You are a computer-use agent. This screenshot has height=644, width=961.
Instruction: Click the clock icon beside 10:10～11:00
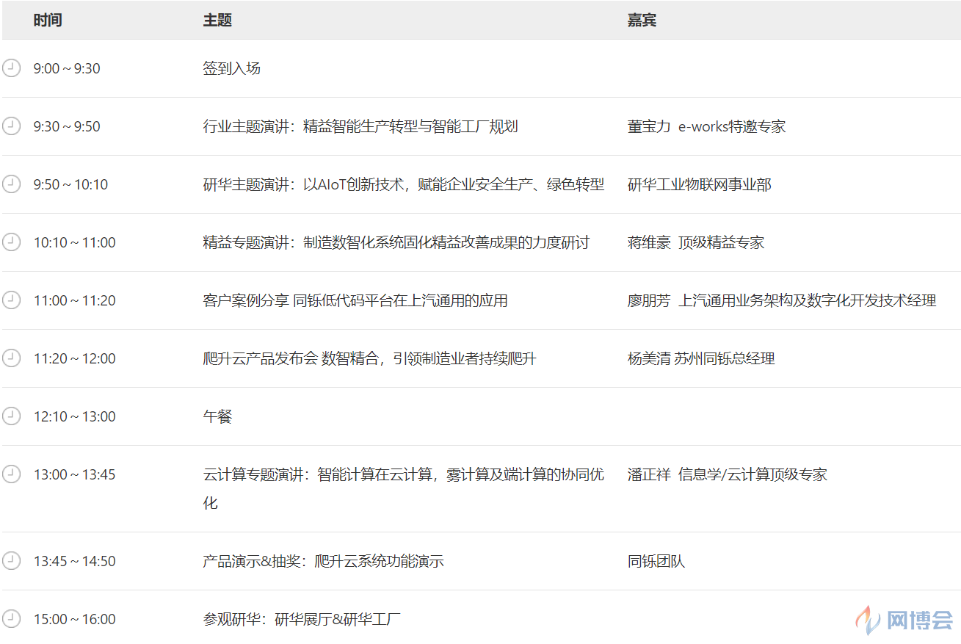pos(11,242)
